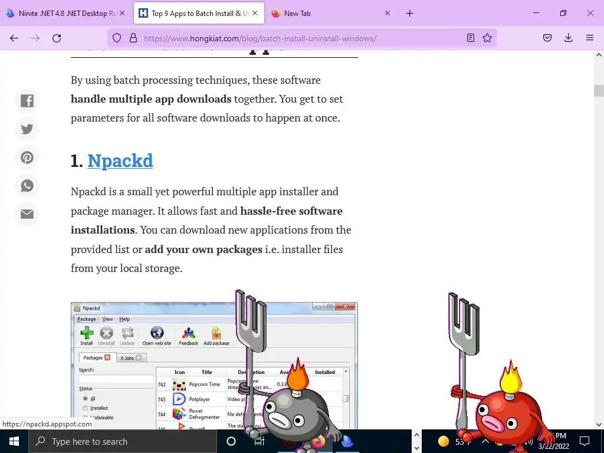
Task: Open a new browser tab
Action: coord(409,14)
